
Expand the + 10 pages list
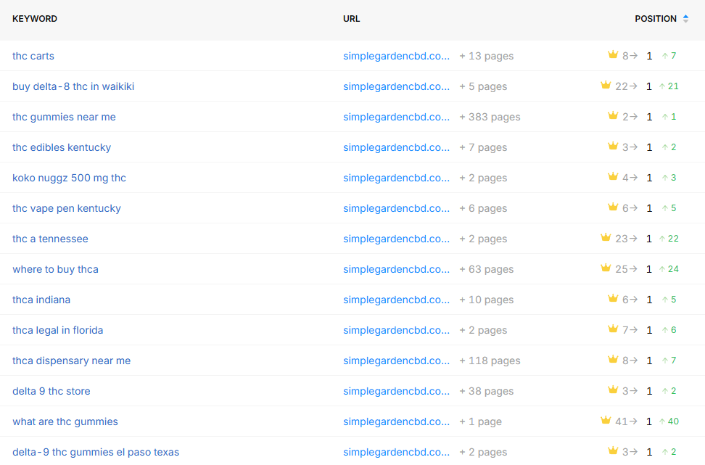tap(487, 300)
